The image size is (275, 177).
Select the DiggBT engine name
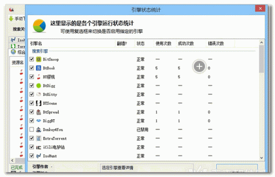click(49, 121)
